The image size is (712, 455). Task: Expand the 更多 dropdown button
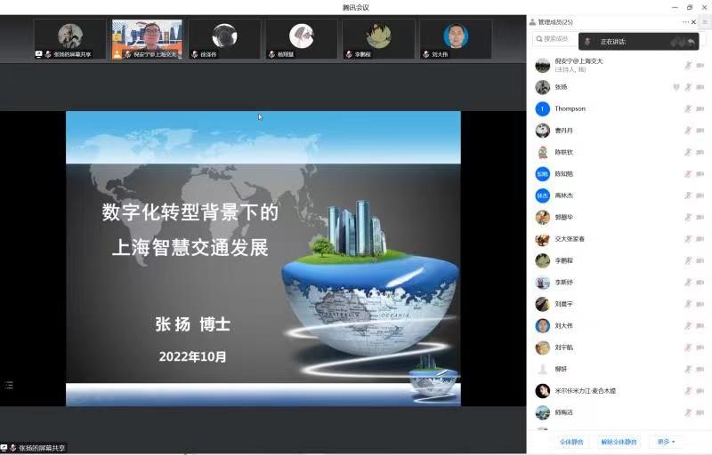pos(666,442)
